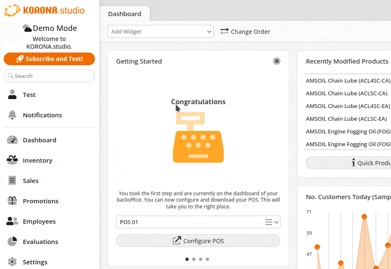The image size is (391, 269).
Task: Open the Inventory menu
Action: pyautogui.click(x=38, y=160)
